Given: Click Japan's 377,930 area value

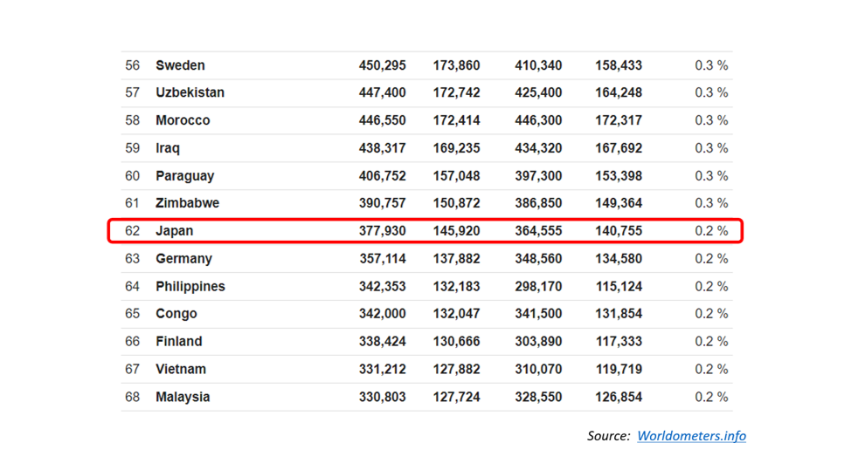Looking at the screenshot, I should tap(382, 231).
